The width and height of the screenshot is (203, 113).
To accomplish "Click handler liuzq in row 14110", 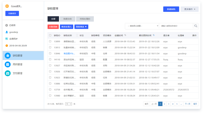I will pos(180,60).
